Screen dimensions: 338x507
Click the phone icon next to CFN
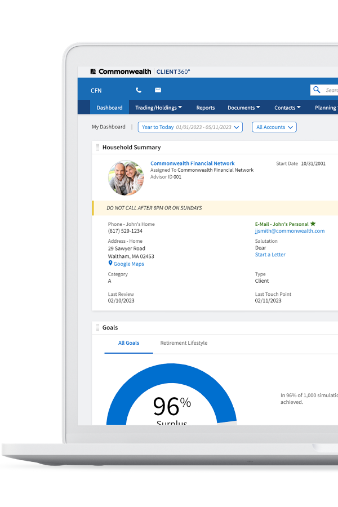tap(139, 90)
